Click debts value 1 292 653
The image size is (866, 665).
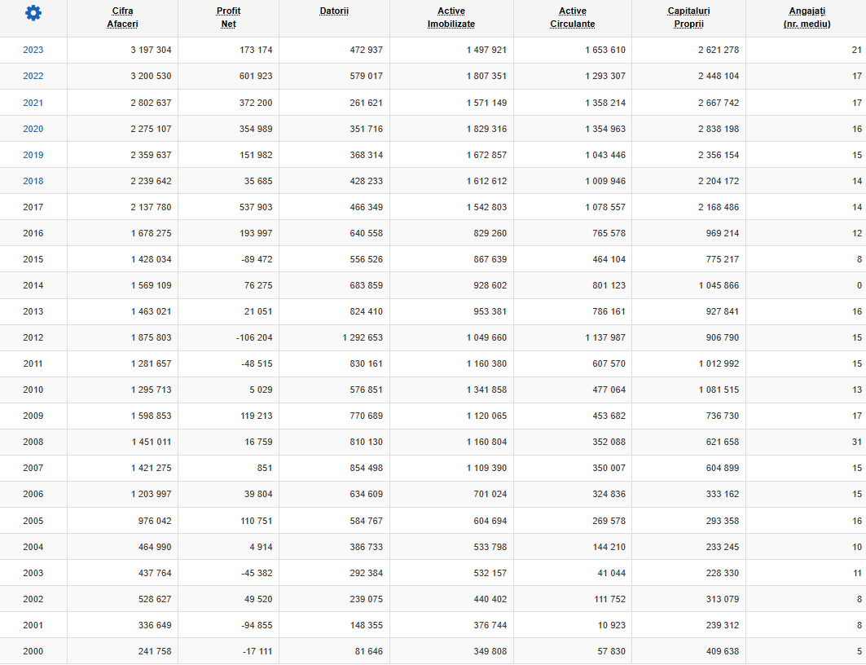coord(363,337)
